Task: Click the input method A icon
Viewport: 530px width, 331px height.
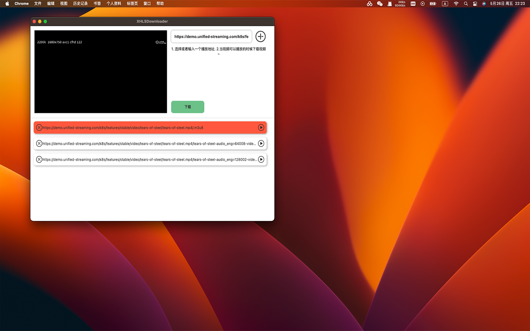Action: coord(445,3)
